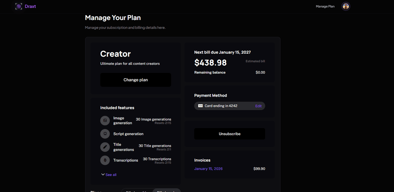Viewport: 394px width, 192px height.
Task: Expand the See all features list
Action: [111, 174]
